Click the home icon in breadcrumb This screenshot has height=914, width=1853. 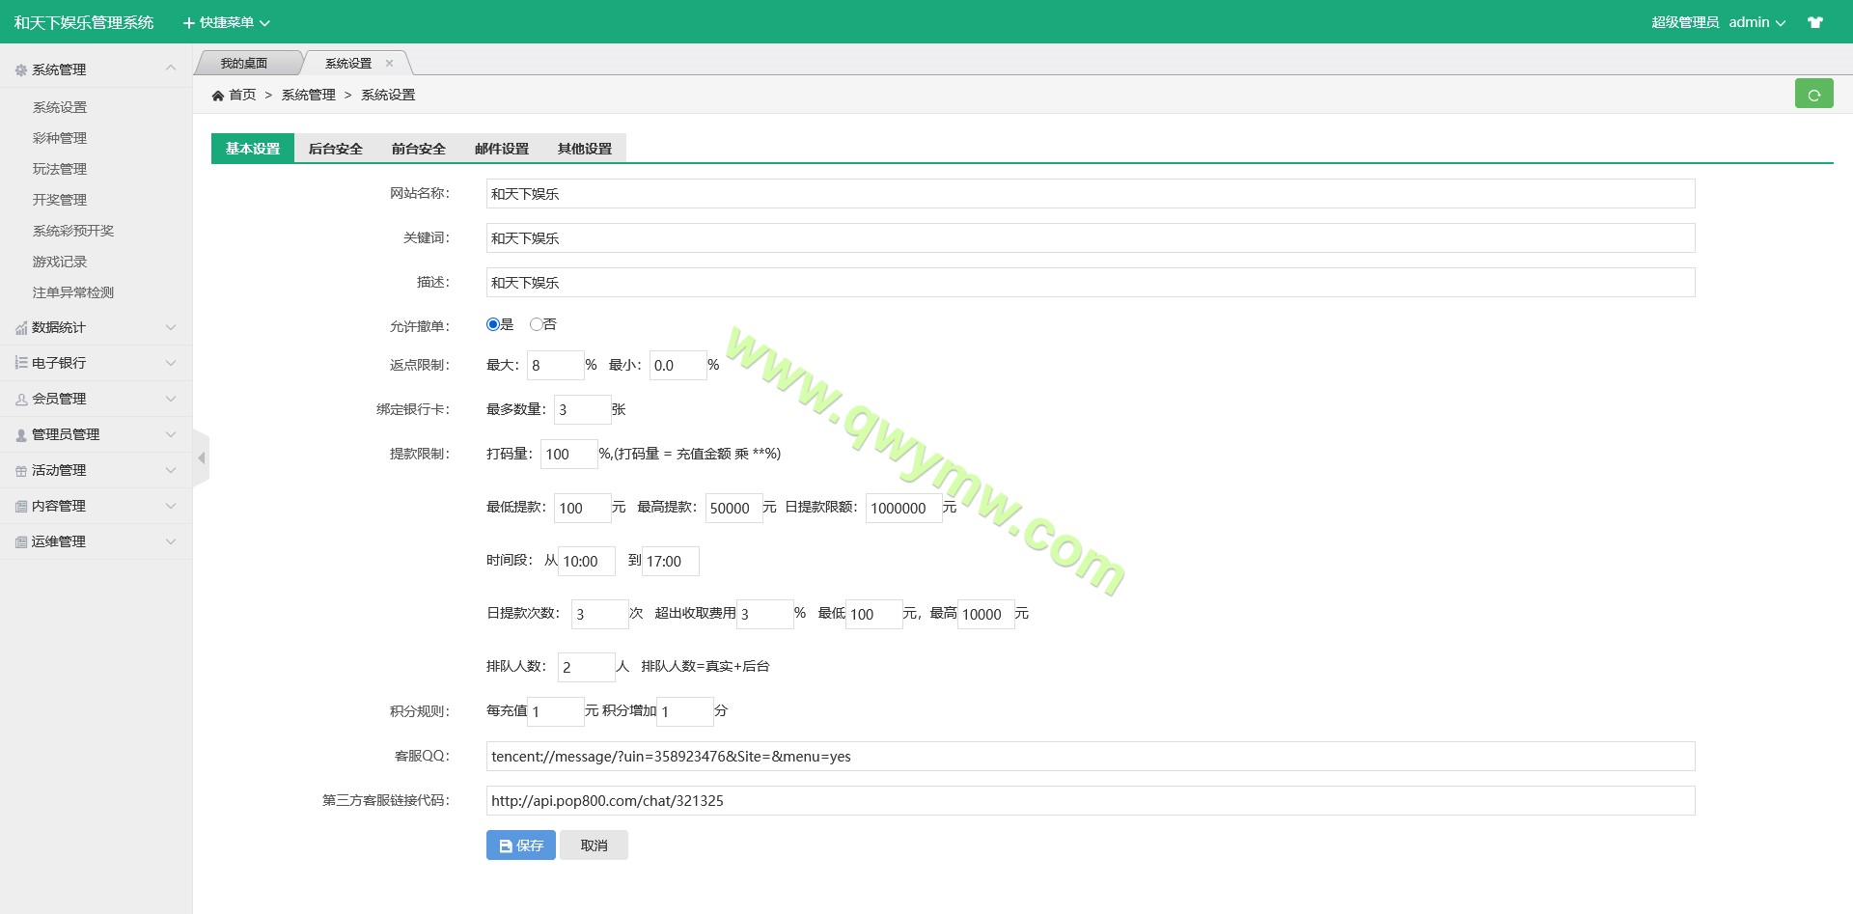218,96
